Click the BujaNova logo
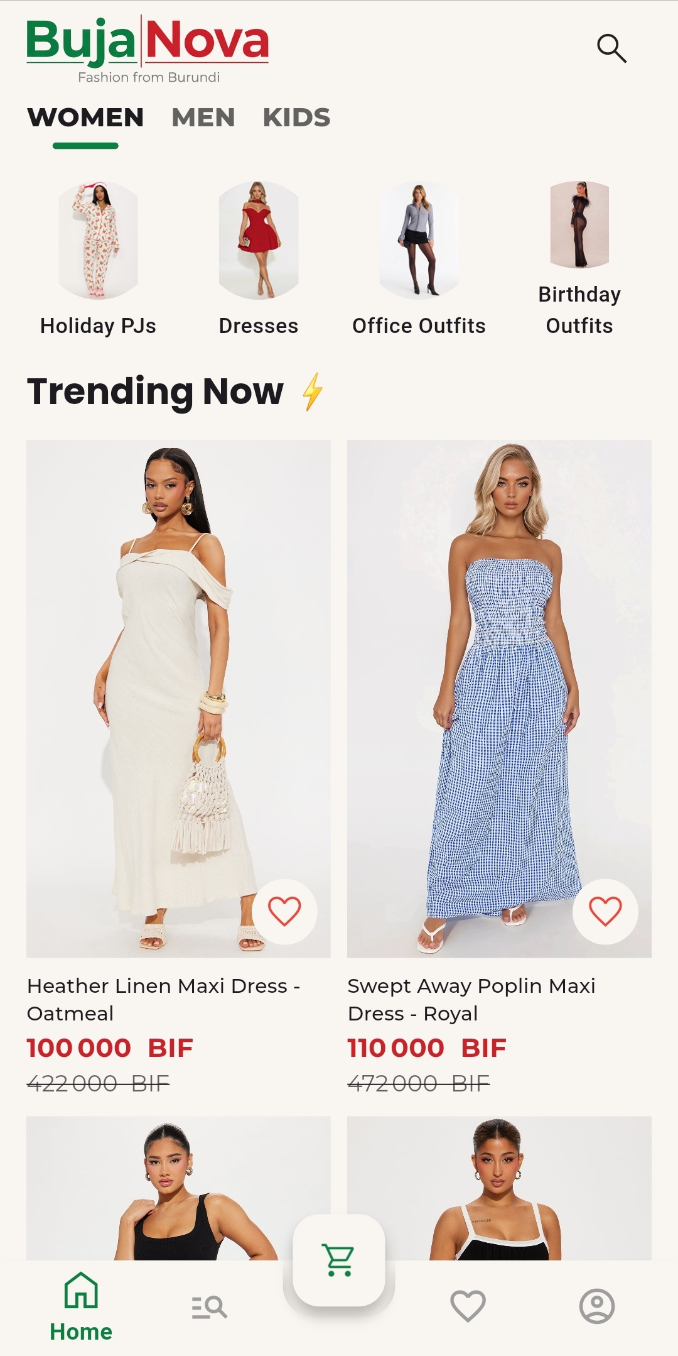678x1356 pixels. [x=148, y=50]
